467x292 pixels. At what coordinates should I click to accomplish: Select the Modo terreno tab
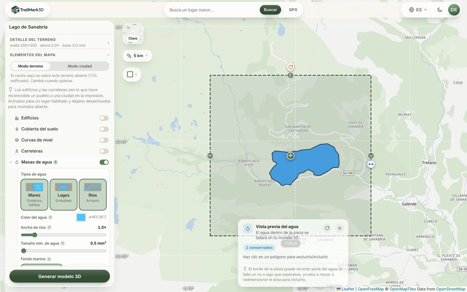tap(30, 66)
